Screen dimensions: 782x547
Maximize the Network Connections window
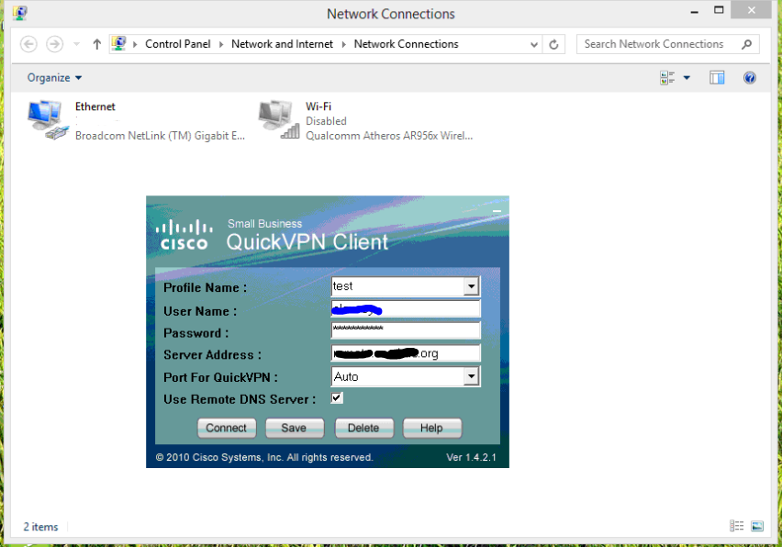(719, 10)
